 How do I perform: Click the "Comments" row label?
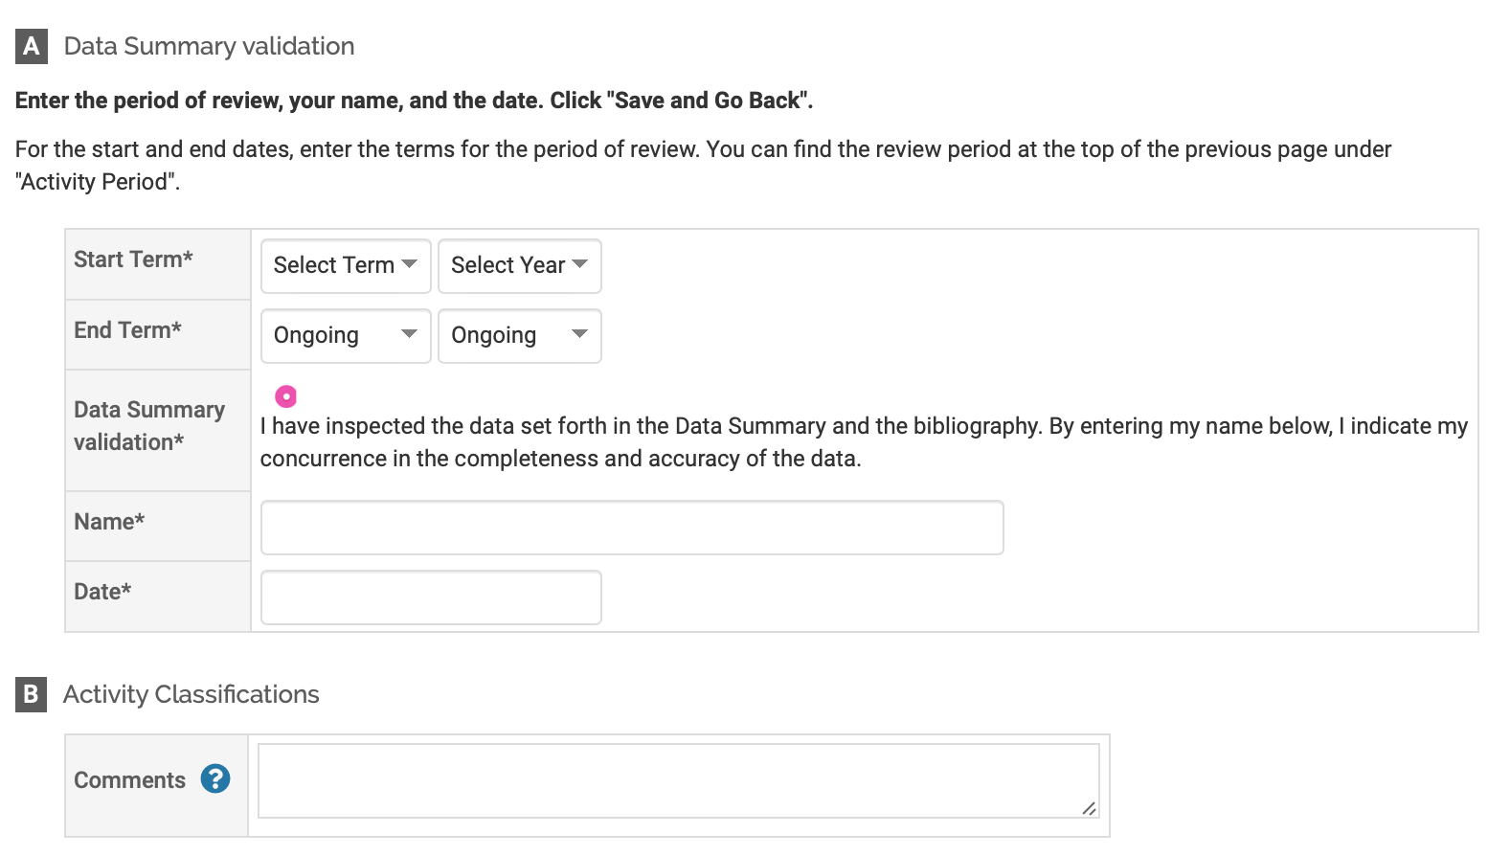129,780
